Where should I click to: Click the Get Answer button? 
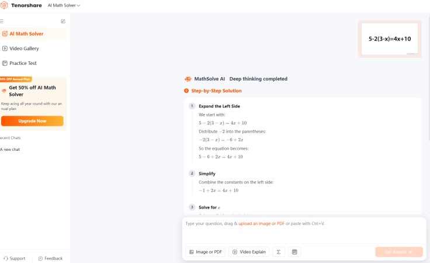point(399,252)
